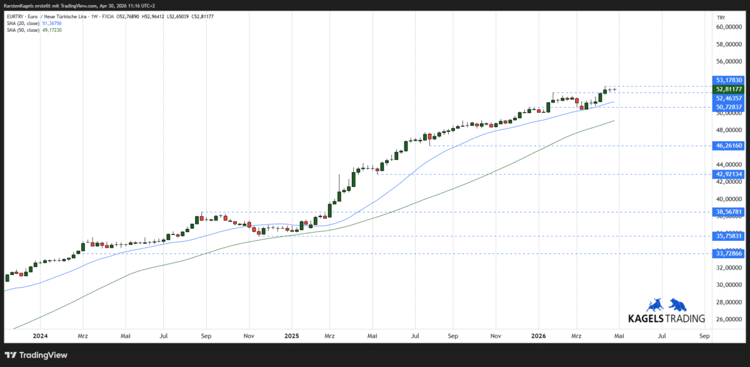Viewport: 750px width, 367px height.
Task: Click the 60,00000 price axis tick
Action: pos(729,27)
